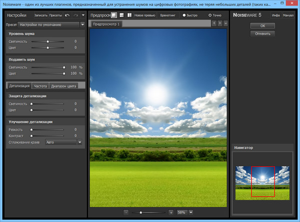
Task: Go to the next preview tab arrow
Action: click(x=220, y=23)
